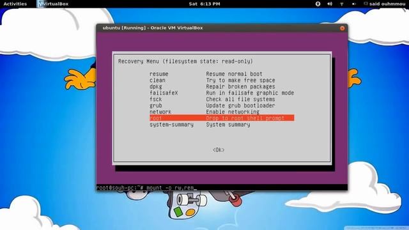The image size is (409, 230).
Task: Click the 'Recovery Menu (filesystem state: read-only)' heading
Action: 185,61
